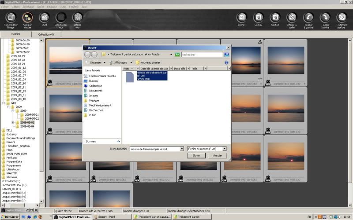Click the folder tree scroll-up arrow
This screenshot has height=220, width=353.
coord(41,40)
